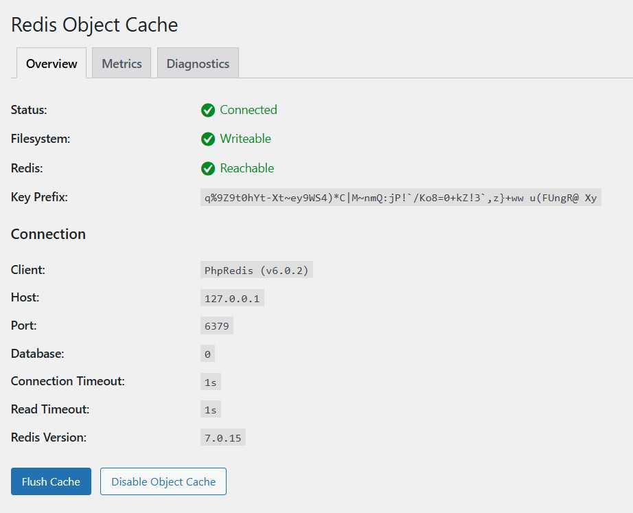Select the Redis Version 7.0.15 value
Image resolution: width=633 pixels, height=513 pixels.
pos(222,437)
